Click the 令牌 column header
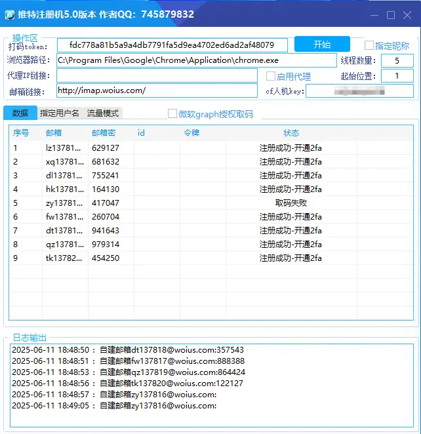 click(x=191, y=133)
